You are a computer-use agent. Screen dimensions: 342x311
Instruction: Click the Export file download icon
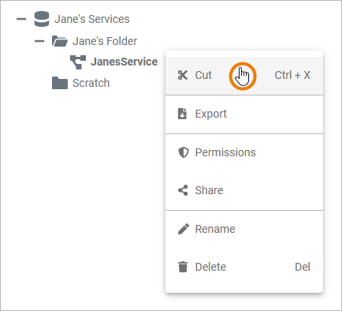[x=182, y=114]
